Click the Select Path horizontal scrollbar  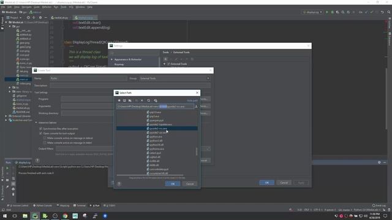[149, 175]
